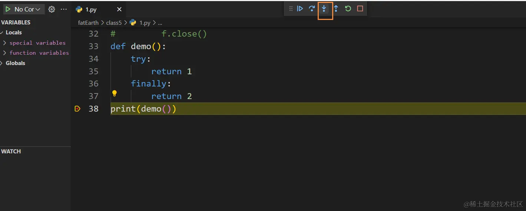Click the Python icon on the 1.py tab
Image resolution: width=526 pixels, height=211 pixels.
click(79, 9)
